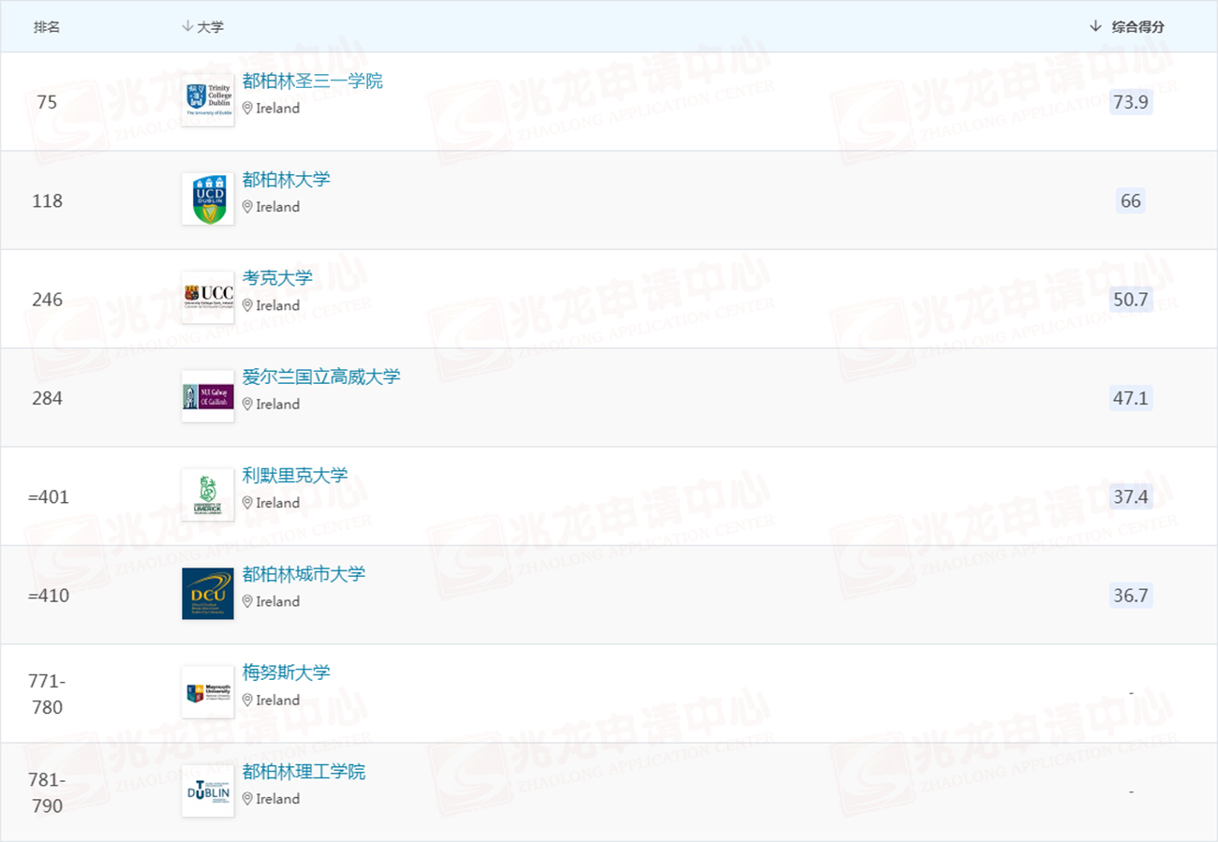Open the 都柏林圣三一学院 link
Viewport: 1218px width, 842px height.
[x=312, y=81]
